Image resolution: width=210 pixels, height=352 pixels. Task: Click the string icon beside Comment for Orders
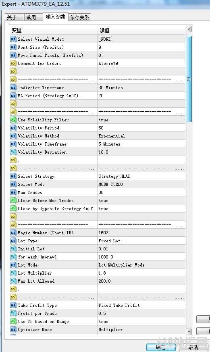pyautogui.click(x=13, y=64)
